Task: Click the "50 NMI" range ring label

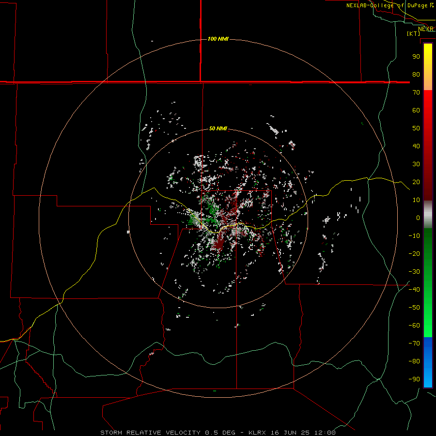Action: click(x=218, y=128)
